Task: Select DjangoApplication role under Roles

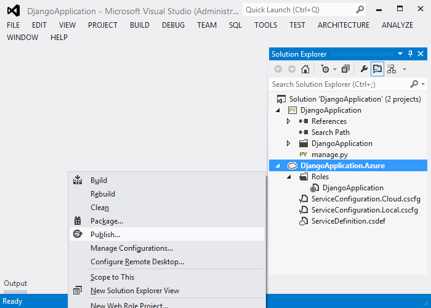Action: tap(353, 188)
